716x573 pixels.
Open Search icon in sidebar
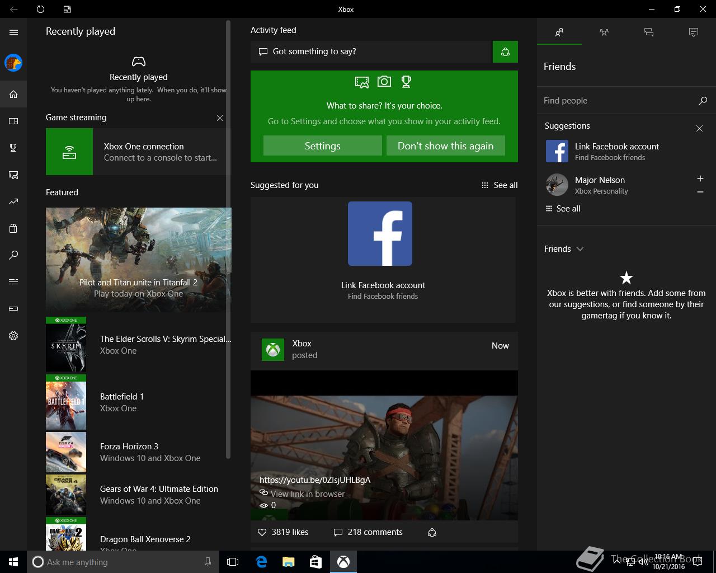click(13, 255)
